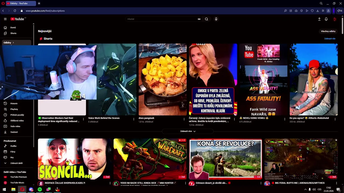Open Shorts in the sidebar
344x193 pixels.
point(17,33)
